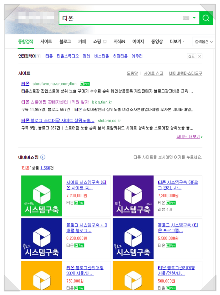
Task: Open 티온 스토어팜 판매자센터 1억원 벌자 result
Action: [55, 102]
